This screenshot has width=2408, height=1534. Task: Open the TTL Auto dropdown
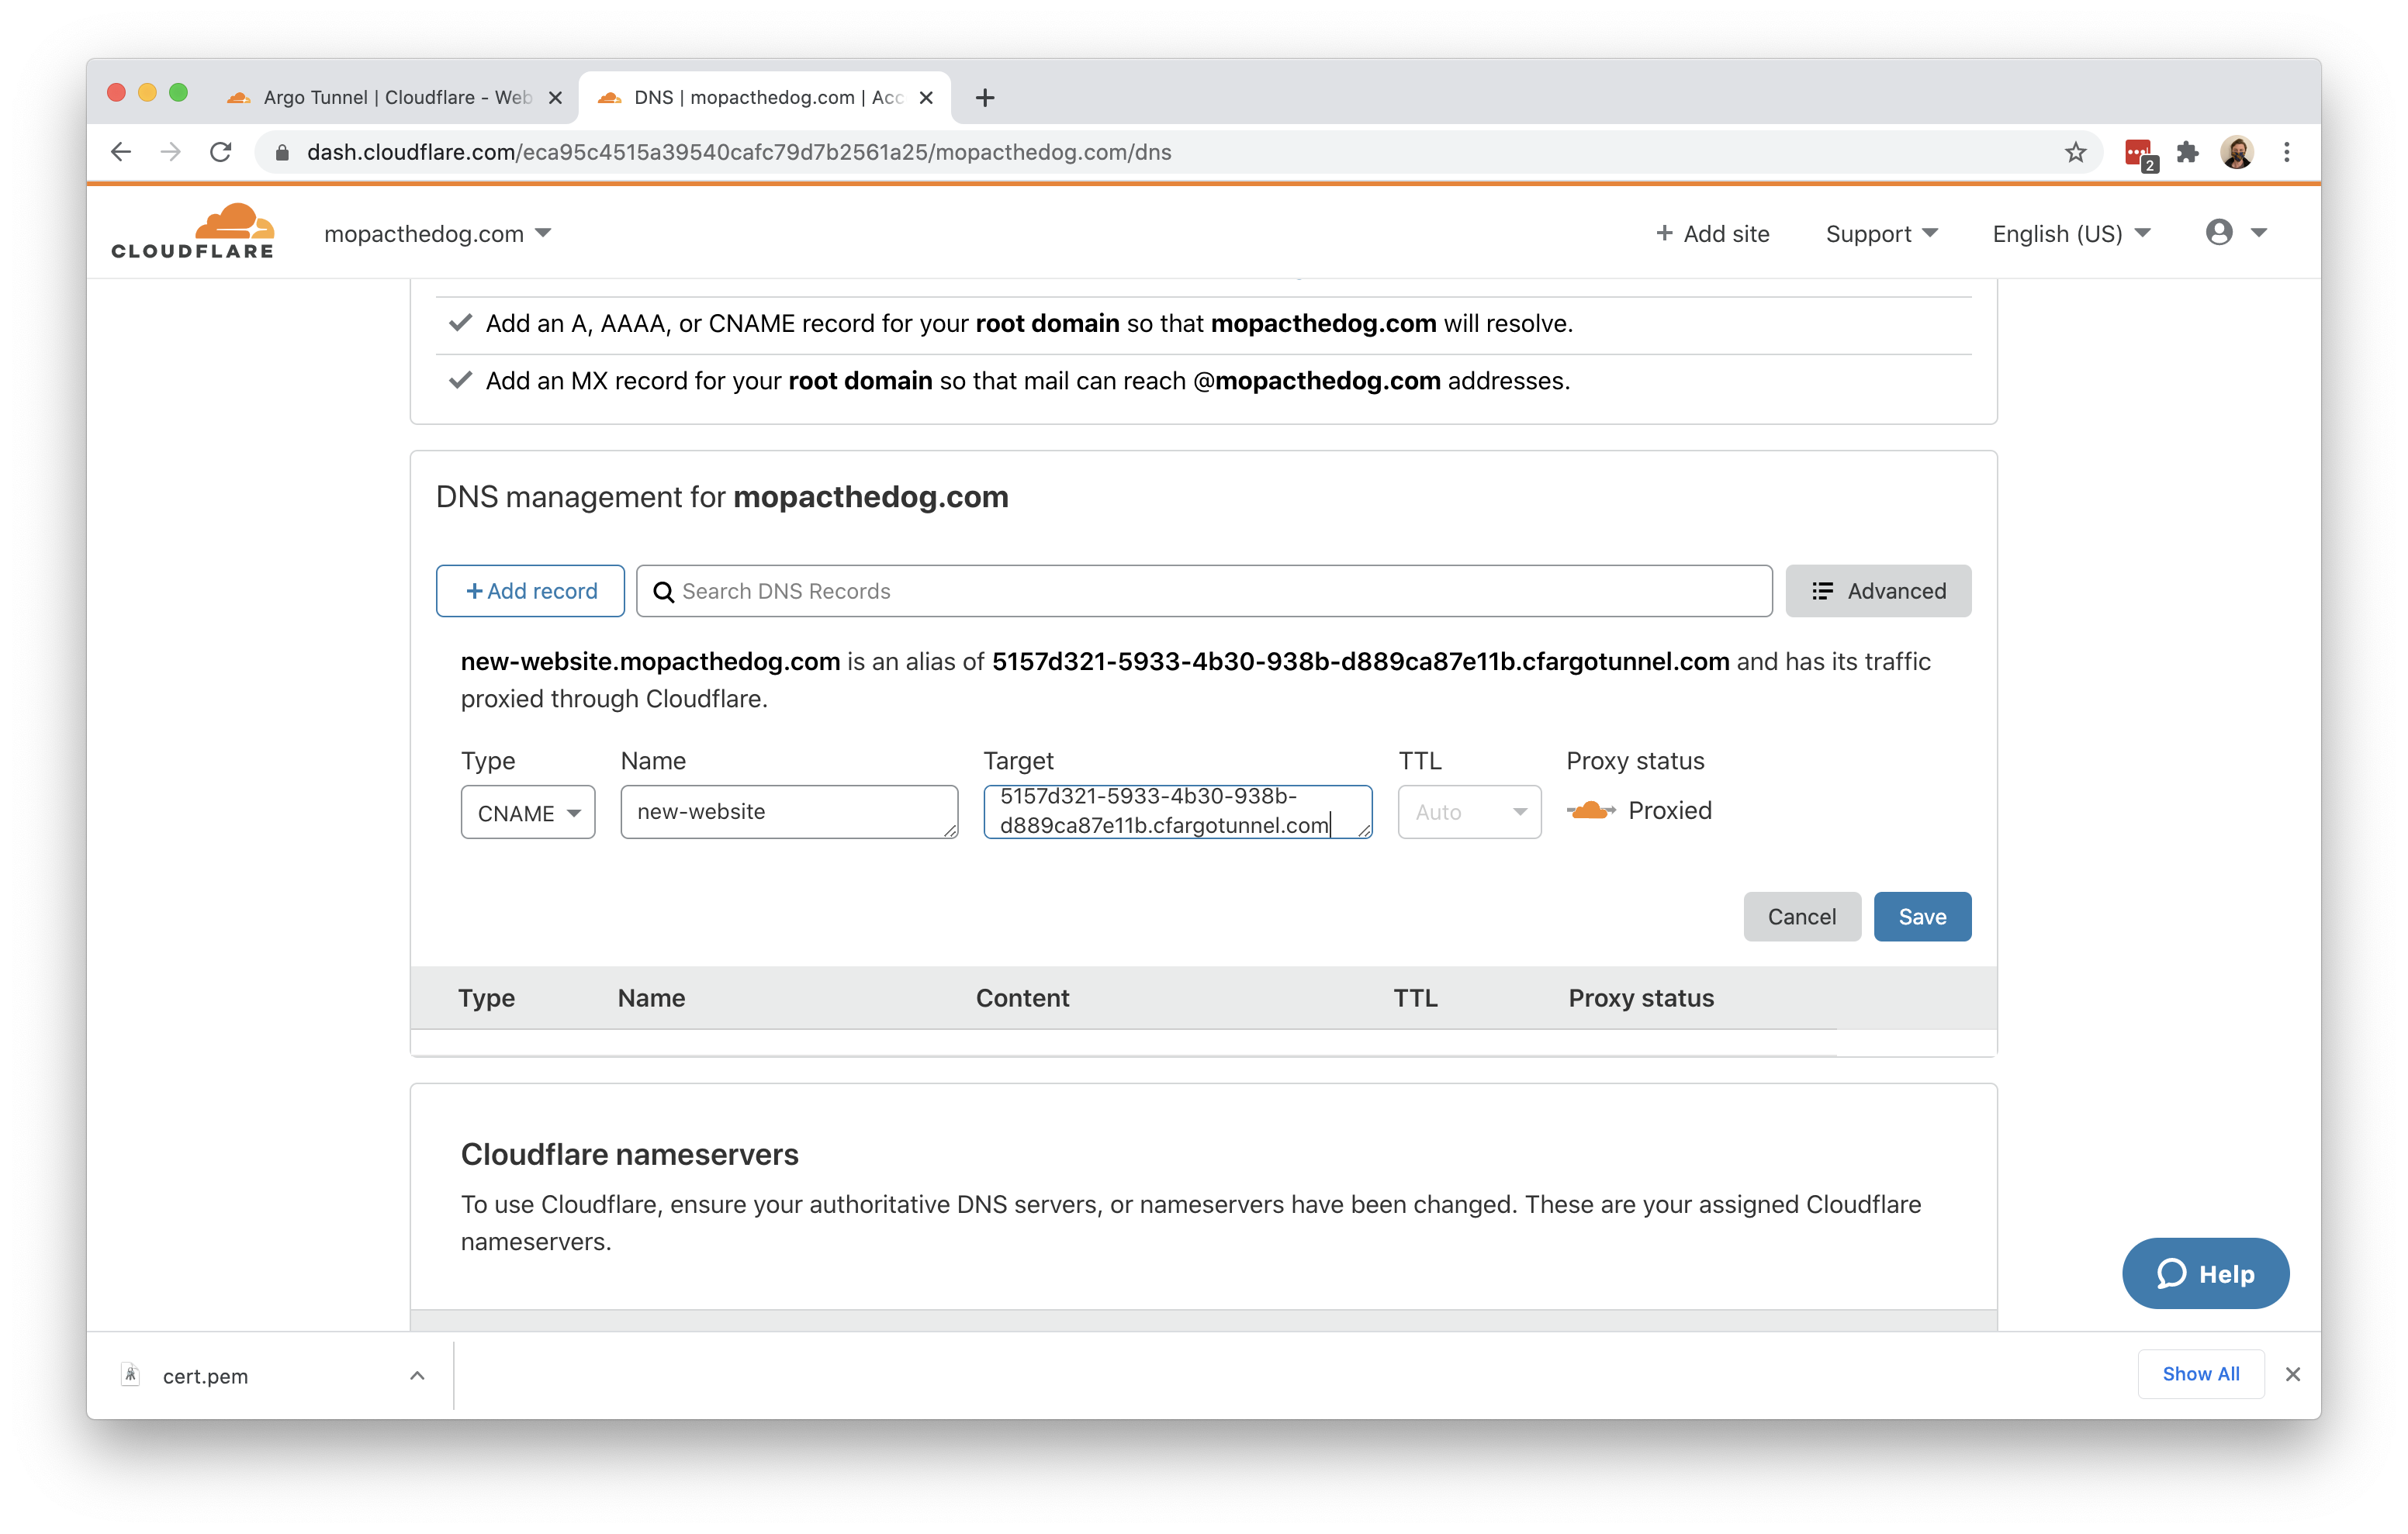coord(1469,812)
